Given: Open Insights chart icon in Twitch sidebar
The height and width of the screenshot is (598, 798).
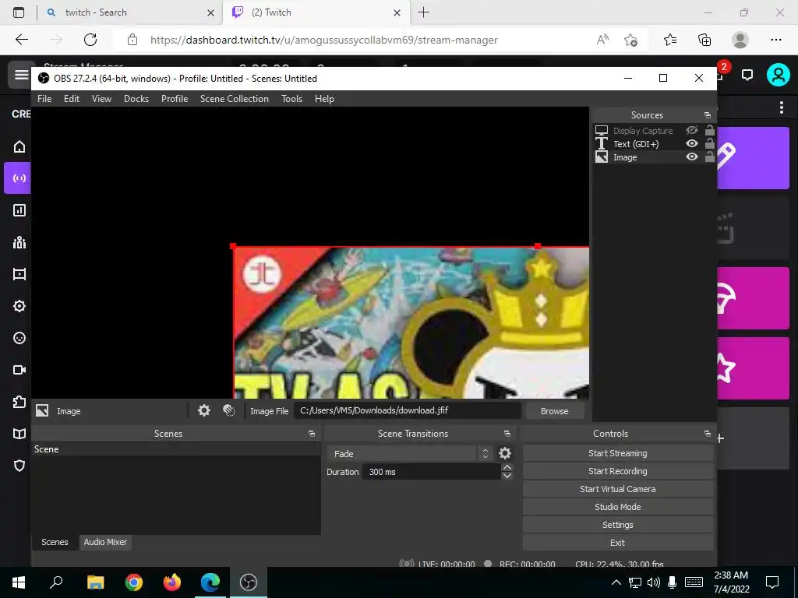Looking at the screenshot, I should click(x=19, y=210).
